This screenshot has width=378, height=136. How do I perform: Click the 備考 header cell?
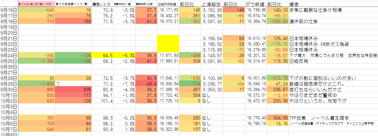coord(333,4)
